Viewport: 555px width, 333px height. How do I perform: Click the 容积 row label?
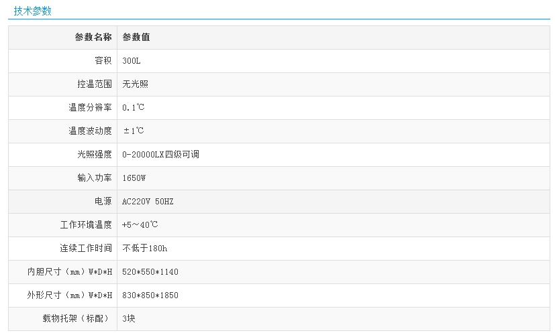(103, 61)
